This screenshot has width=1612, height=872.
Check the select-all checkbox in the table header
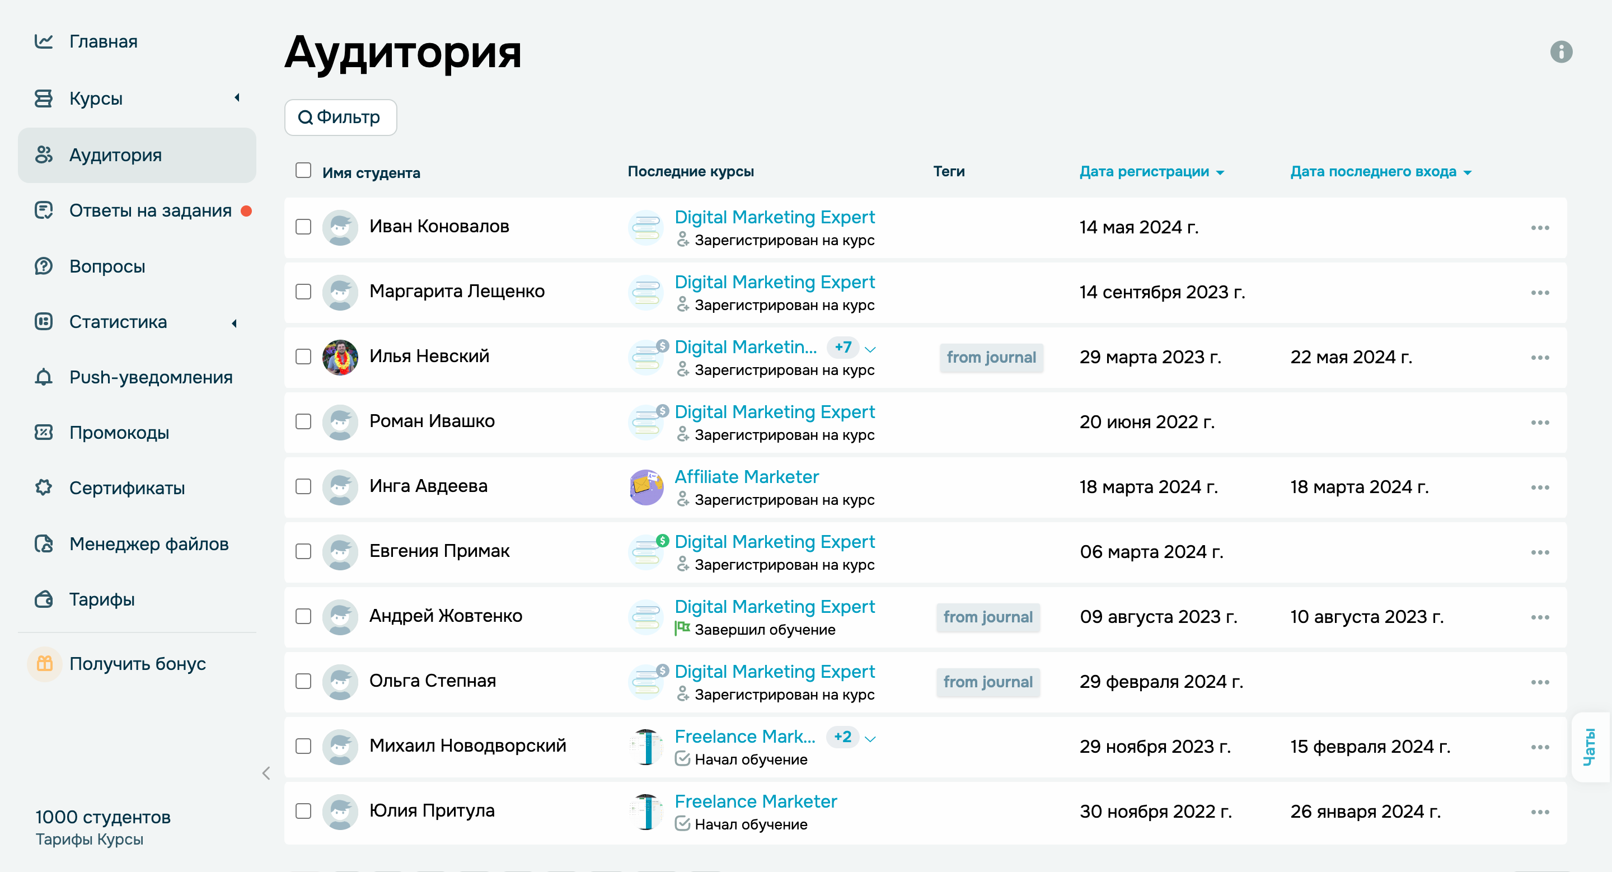coord(303,170)
